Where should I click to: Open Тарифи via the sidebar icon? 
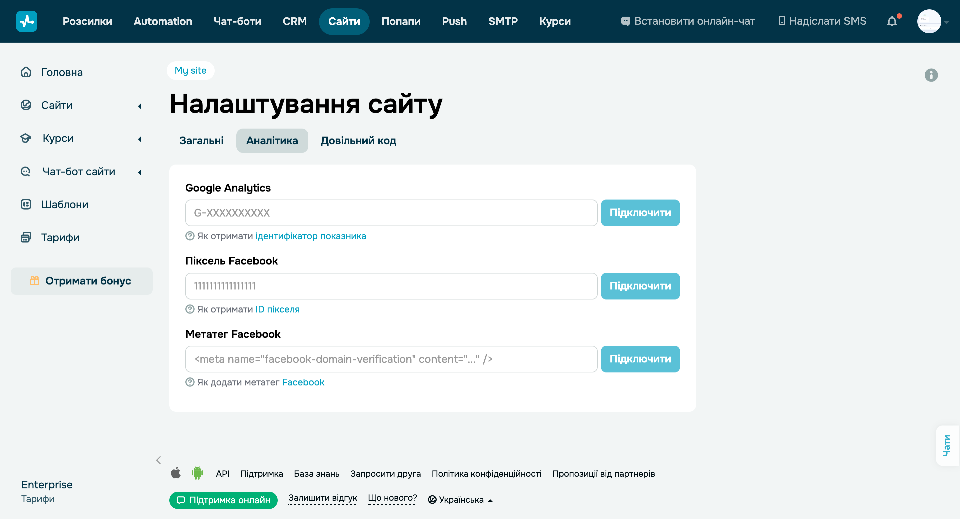click(x=25, y=237)
